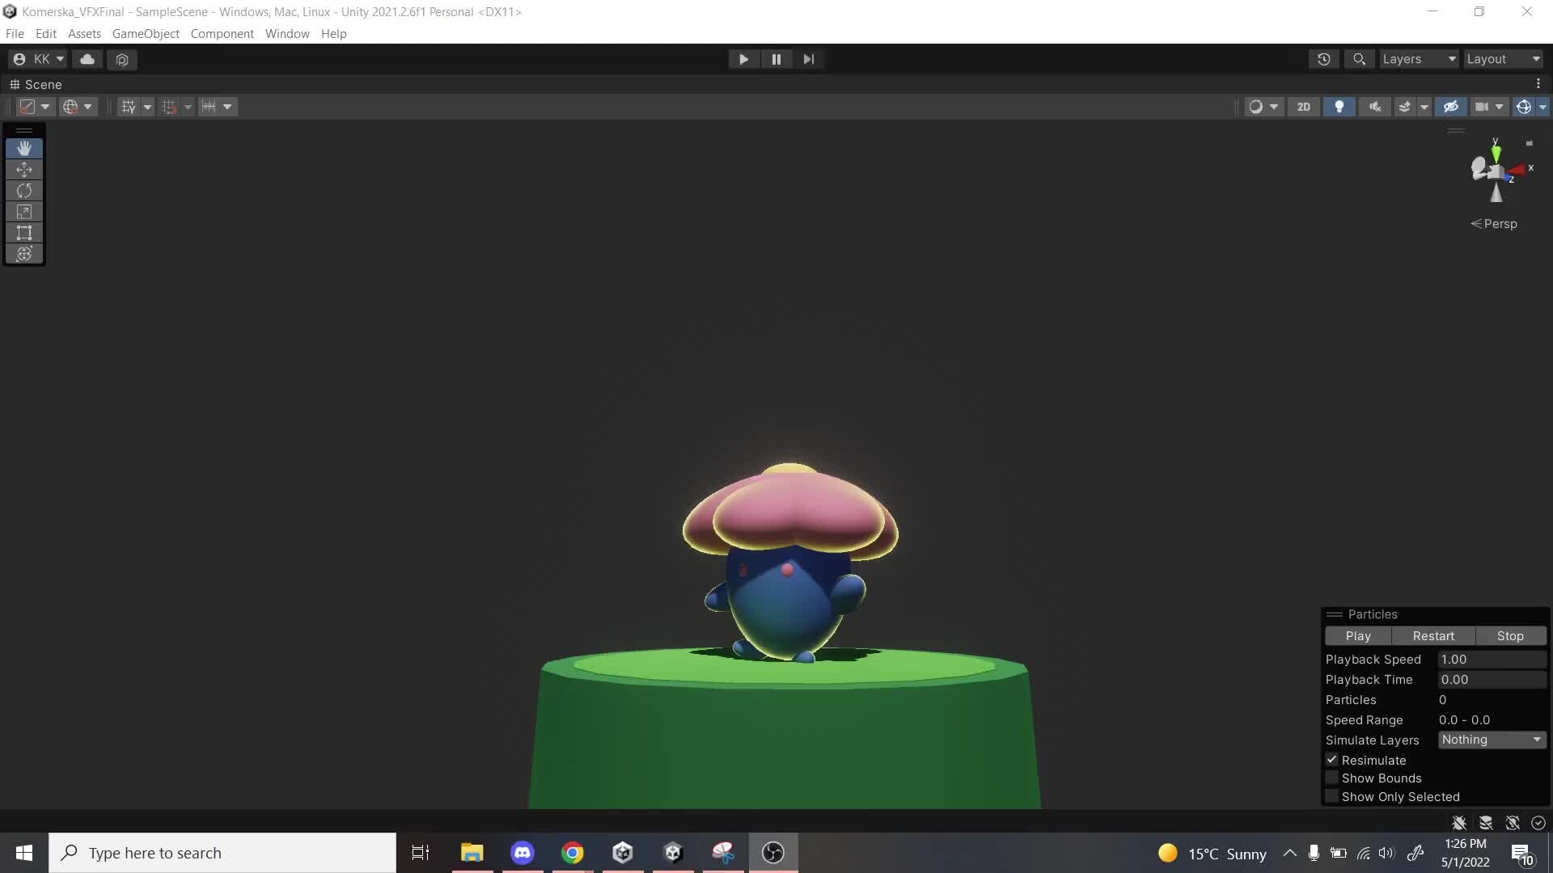Open the Simulate Layers dropdown set to Nothing
This screenshot has height=873, width=1553.
click(1491, 740)
